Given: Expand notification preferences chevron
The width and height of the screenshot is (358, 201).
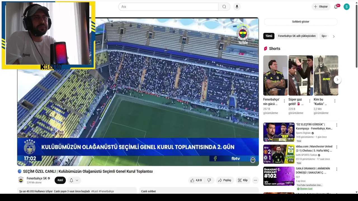Looking at the screenshot, I should [x=77, y=180].
